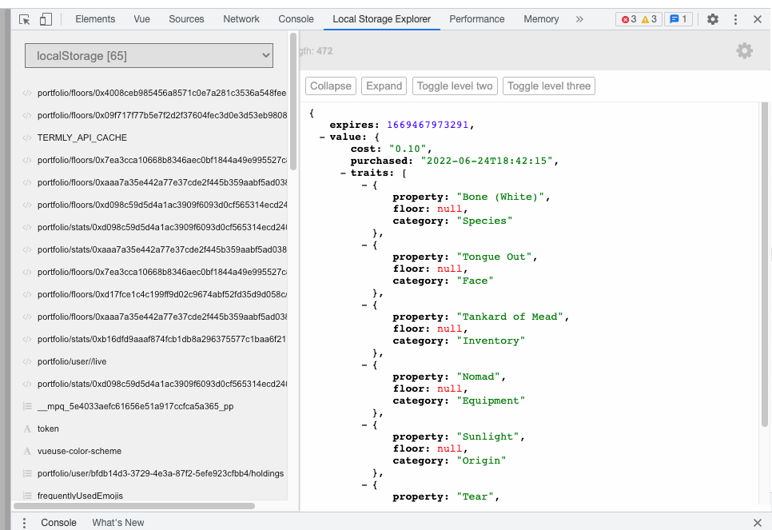Click the Collapse button
The width and height of the screenshot is (772, 530).
pyautogui.click(x=330, y=86)
